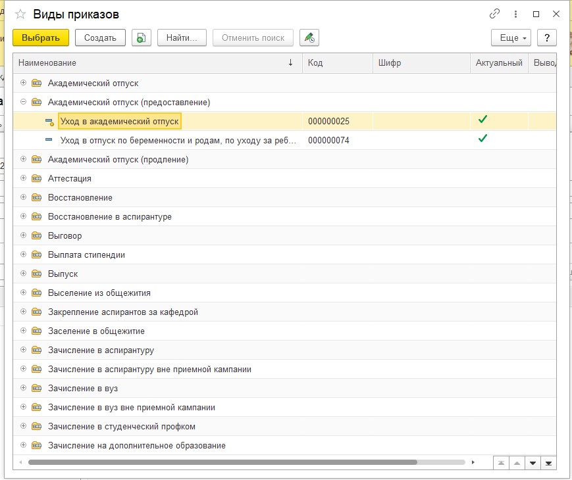The image size is (572, 480).
Task: Move one page down arrow button
Action: pyautogui.click(x=533, y=463)
